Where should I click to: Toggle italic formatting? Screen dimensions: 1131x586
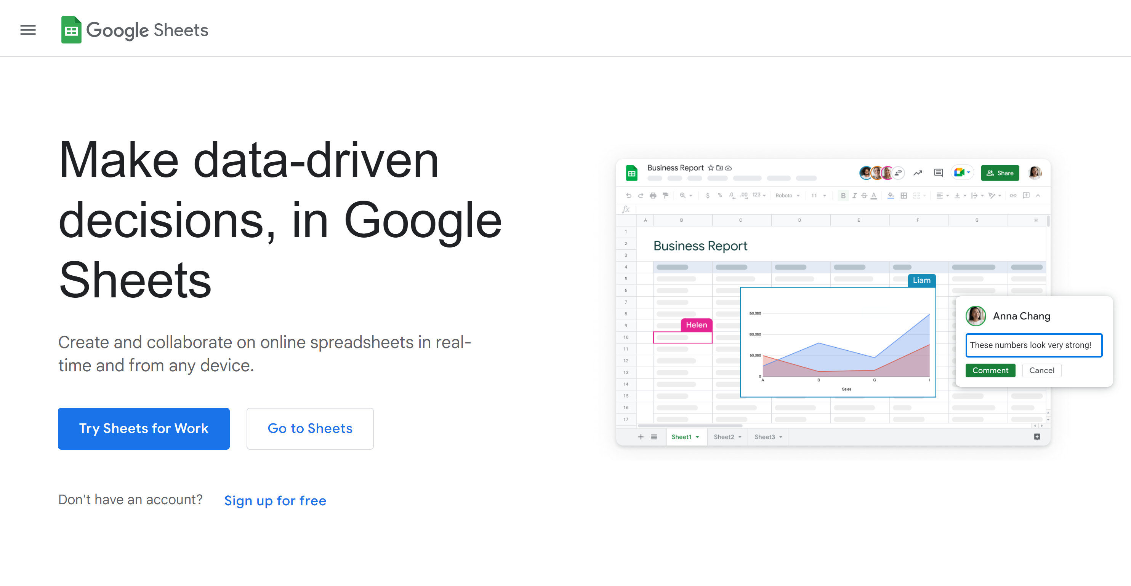[x=854, y=196]
